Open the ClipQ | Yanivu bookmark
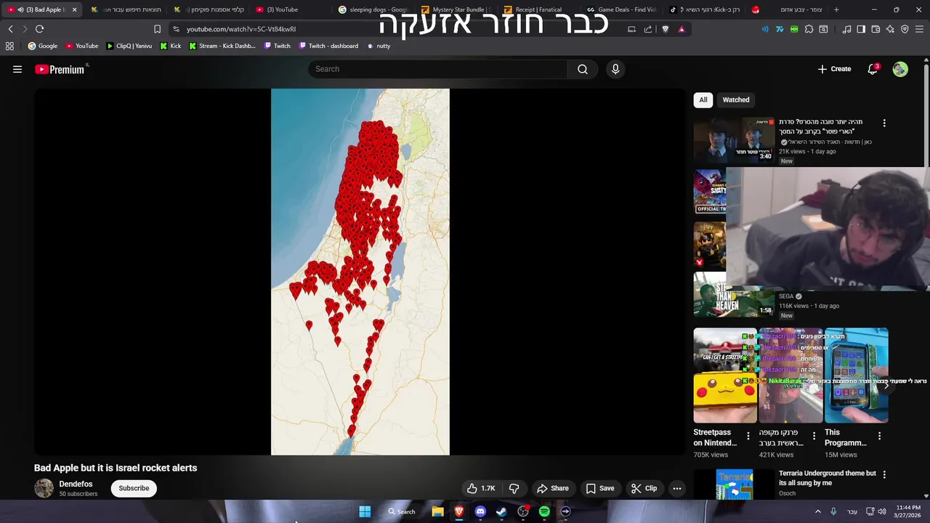930x523 pixels. pyautogui.click(x=129, y=46)
